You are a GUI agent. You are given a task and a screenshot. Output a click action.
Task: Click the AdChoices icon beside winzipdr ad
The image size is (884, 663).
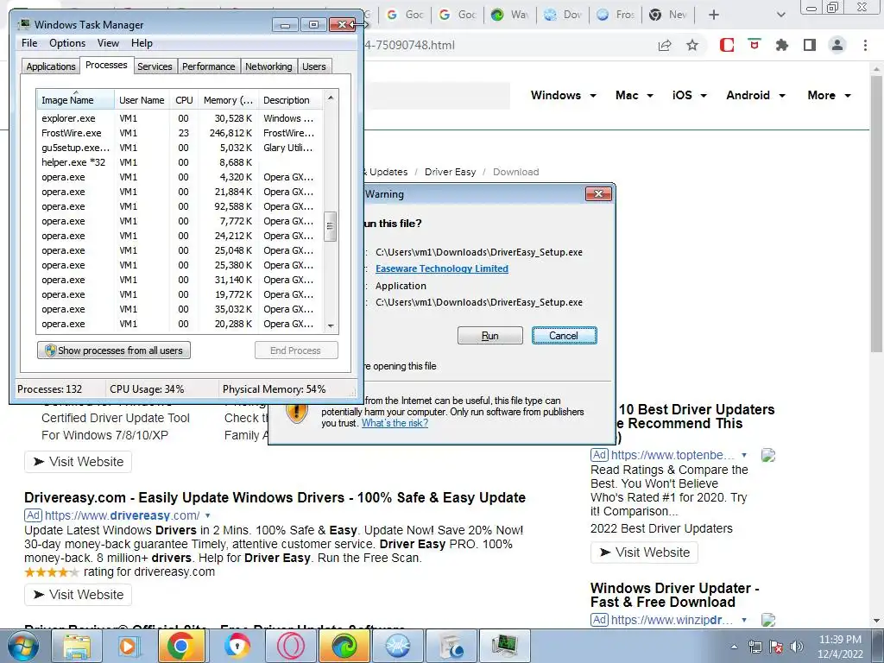pos(767,620)
